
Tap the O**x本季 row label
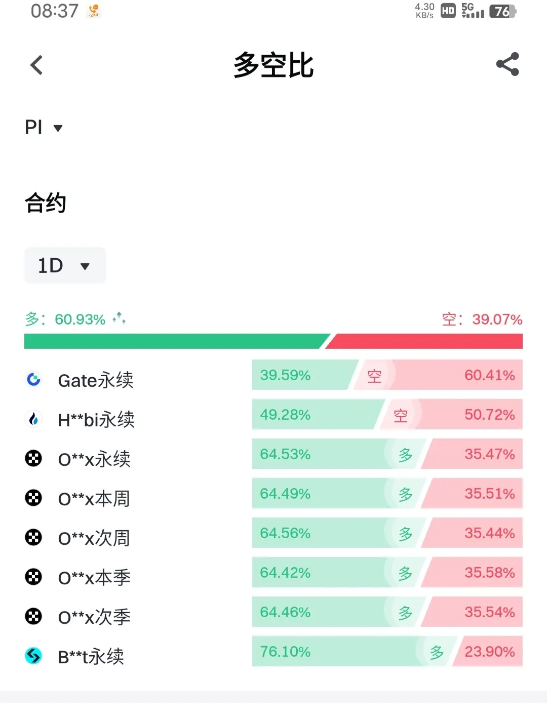coord(94,577)
